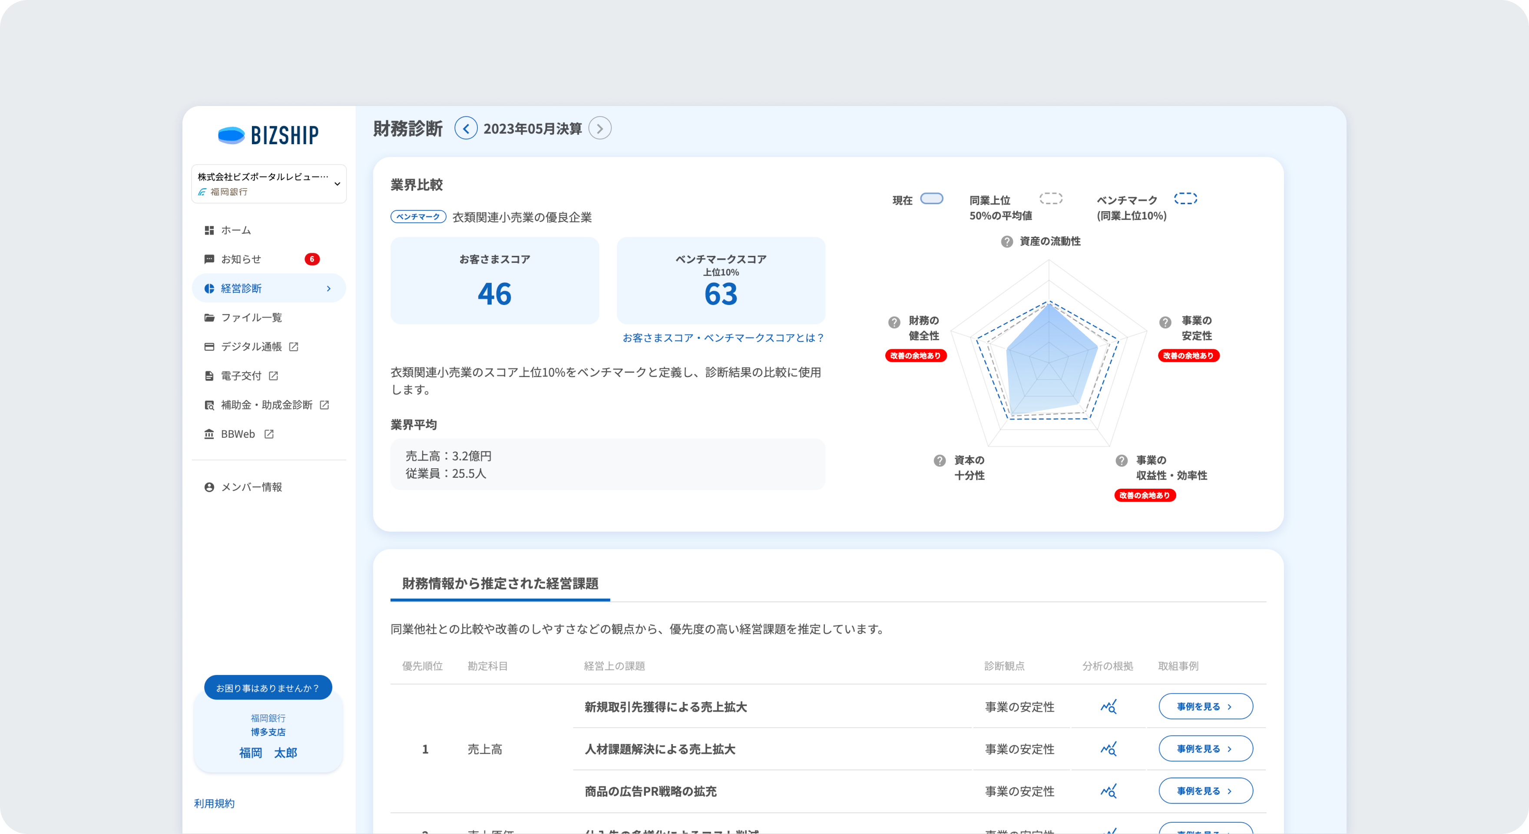Click 事例を見る for 新規取引先獲得による売上拡大

(1205, 706)
